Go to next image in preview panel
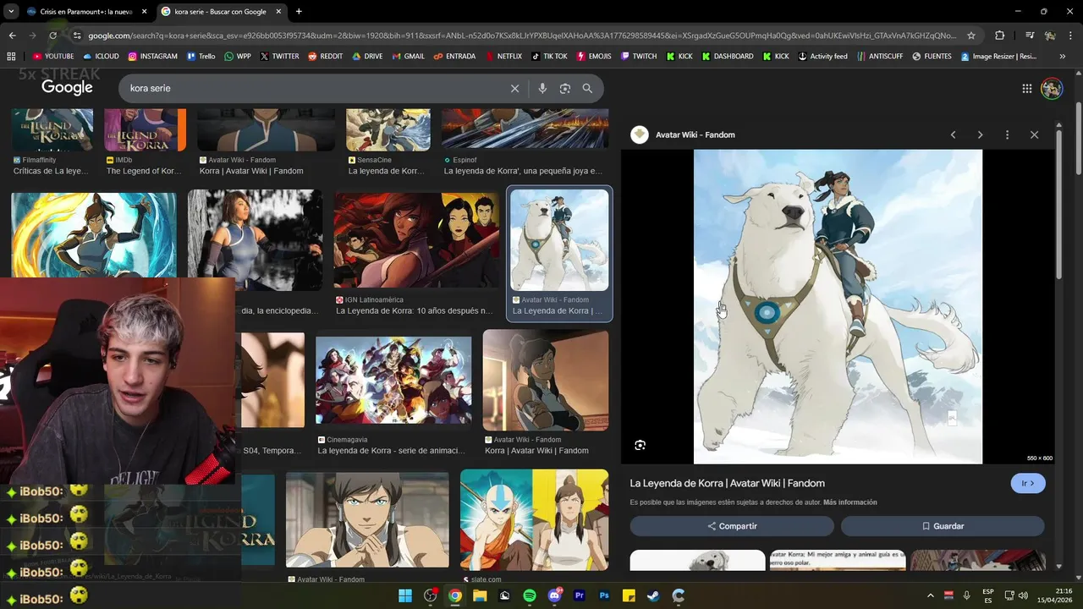 (x=980, y=134)
